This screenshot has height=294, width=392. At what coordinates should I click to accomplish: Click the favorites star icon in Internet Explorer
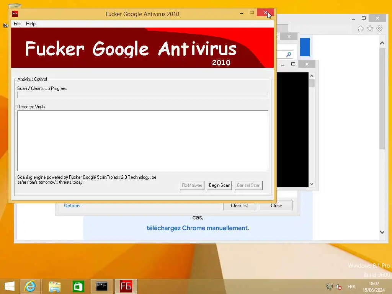coord(370,28)
